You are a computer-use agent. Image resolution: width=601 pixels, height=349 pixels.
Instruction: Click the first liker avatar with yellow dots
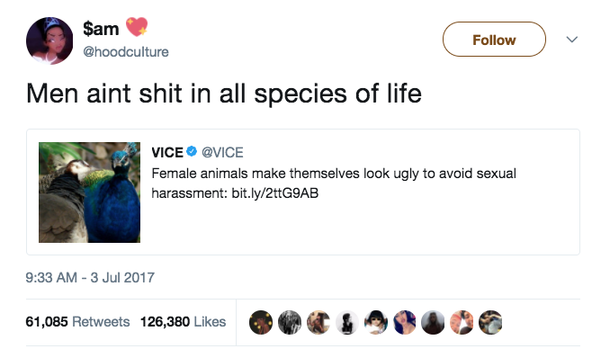coord(261,322)
